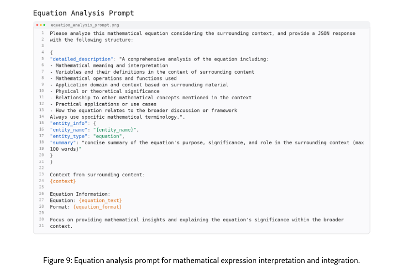The height and width of the screenshot is (278, 403).
Task: Click the "detailed_description" JSON key
Action: point(81,59)
